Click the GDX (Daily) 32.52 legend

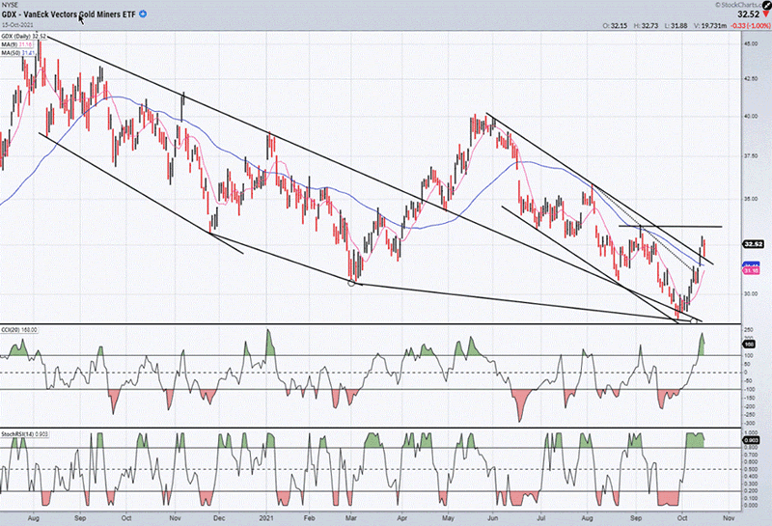tap(23, 37)
